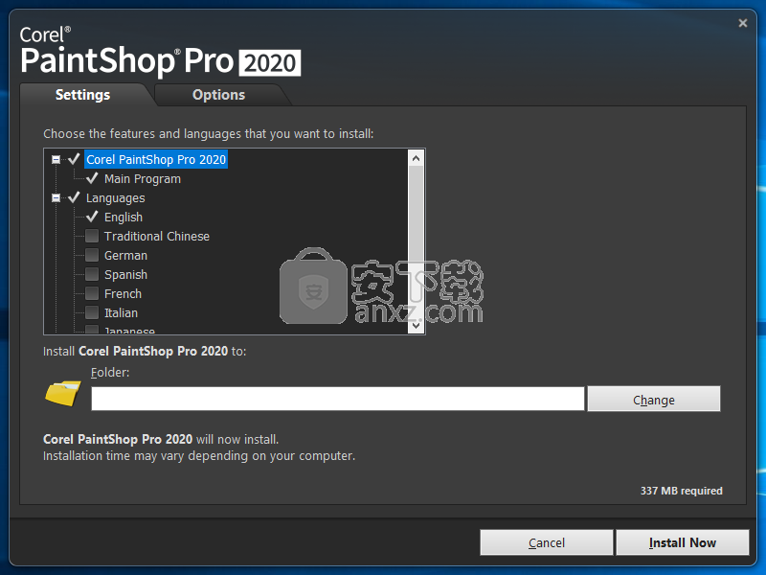Check the Spanish language checkbox

tap(92, 274)
